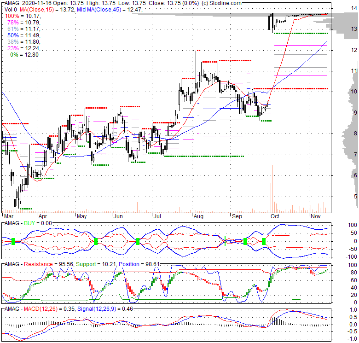This screenshot has width=359, height=343.
Task: Click the mid-September green buy signal marker
Action: coord(245,241)
